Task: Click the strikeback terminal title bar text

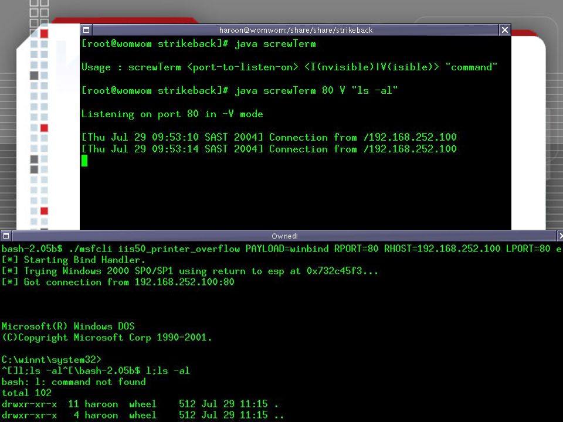Action: (x=296, y=30)
